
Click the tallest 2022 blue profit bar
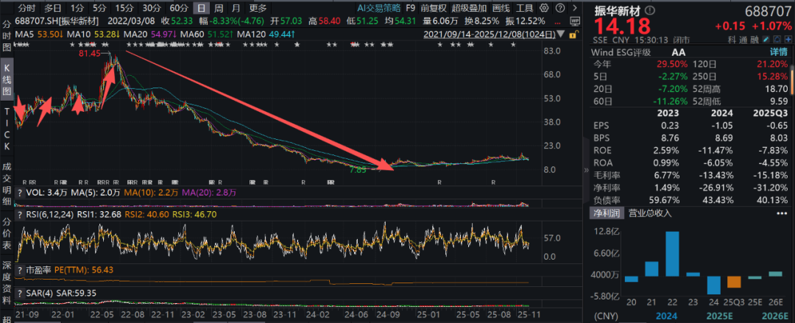[671, 254]
